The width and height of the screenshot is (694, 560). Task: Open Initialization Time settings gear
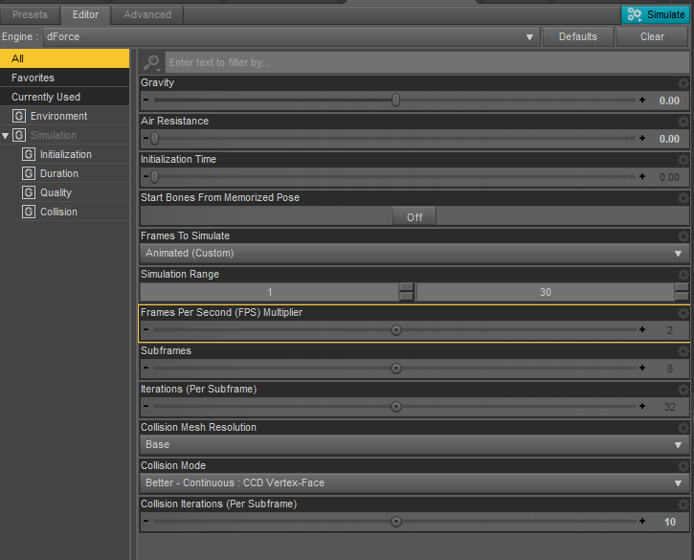tap(683, 159)
